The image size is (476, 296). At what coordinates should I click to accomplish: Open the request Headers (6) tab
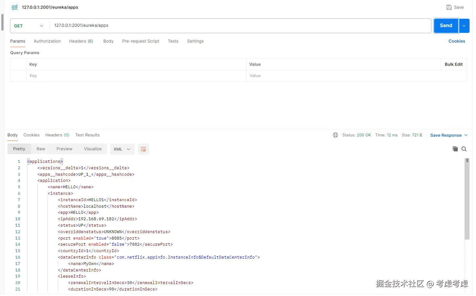click(81, 41)
